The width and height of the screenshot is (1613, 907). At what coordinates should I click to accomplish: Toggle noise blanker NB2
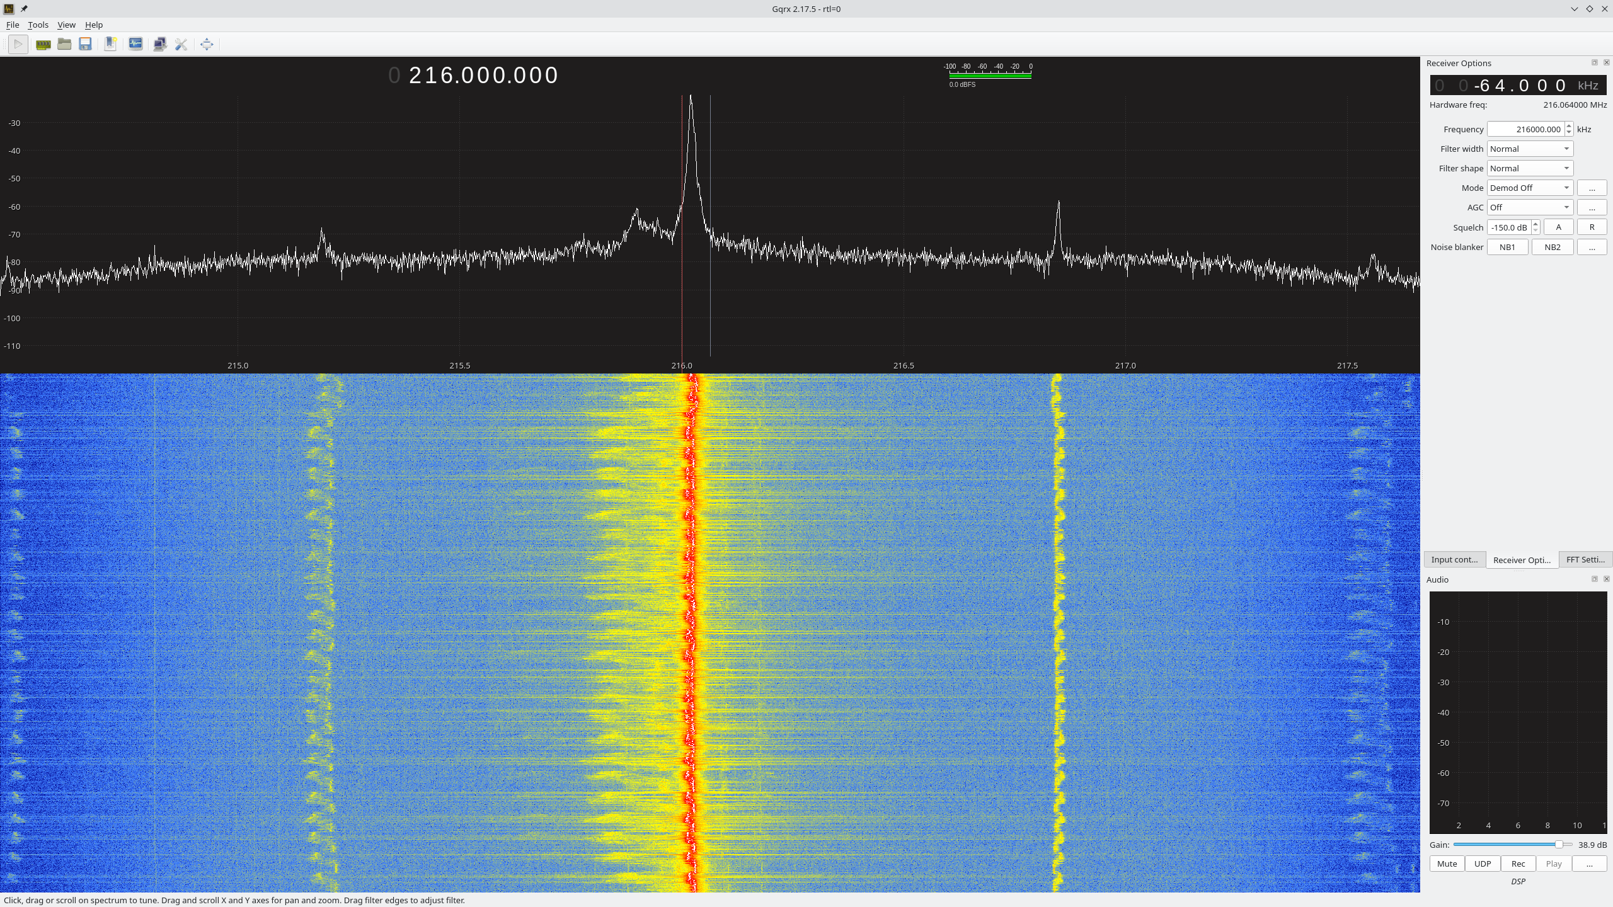coord(1552,247)
